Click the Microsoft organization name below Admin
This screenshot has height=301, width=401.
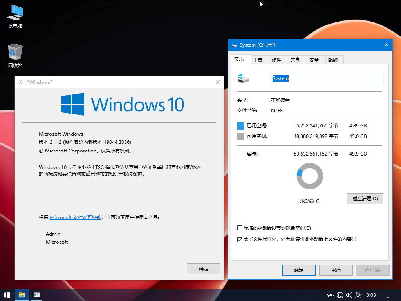57,242
